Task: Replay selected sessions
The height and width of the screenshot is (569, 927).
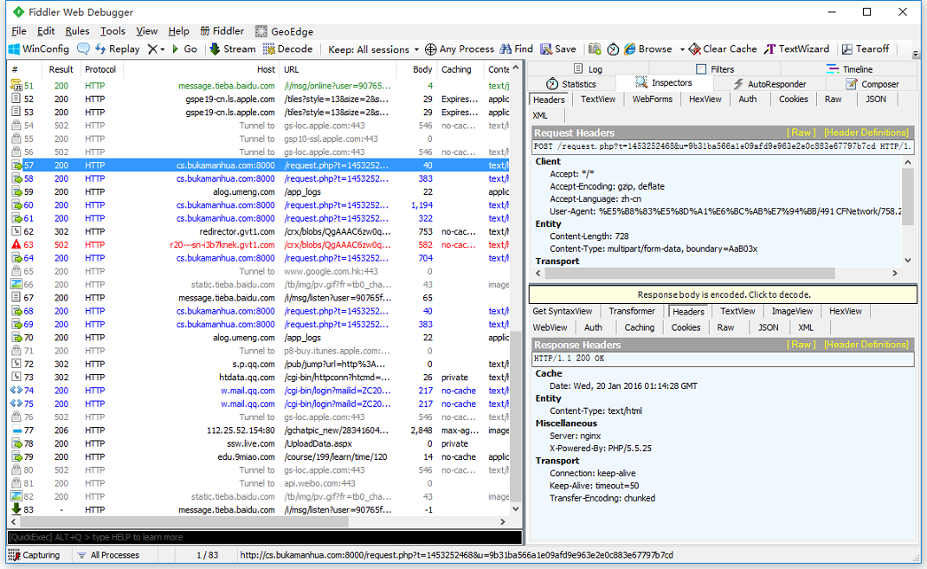Action: (117, 49)
